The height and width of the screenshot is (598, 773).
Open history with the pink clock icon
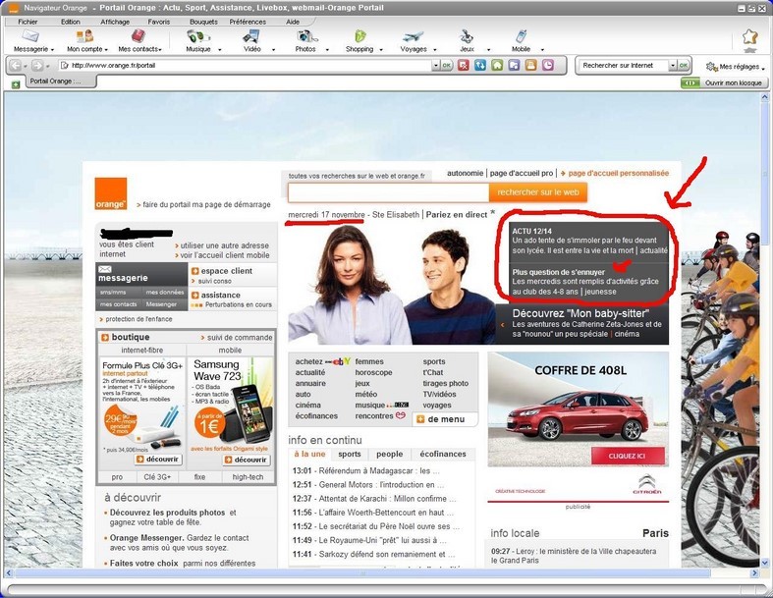click(x=548, y=65)
